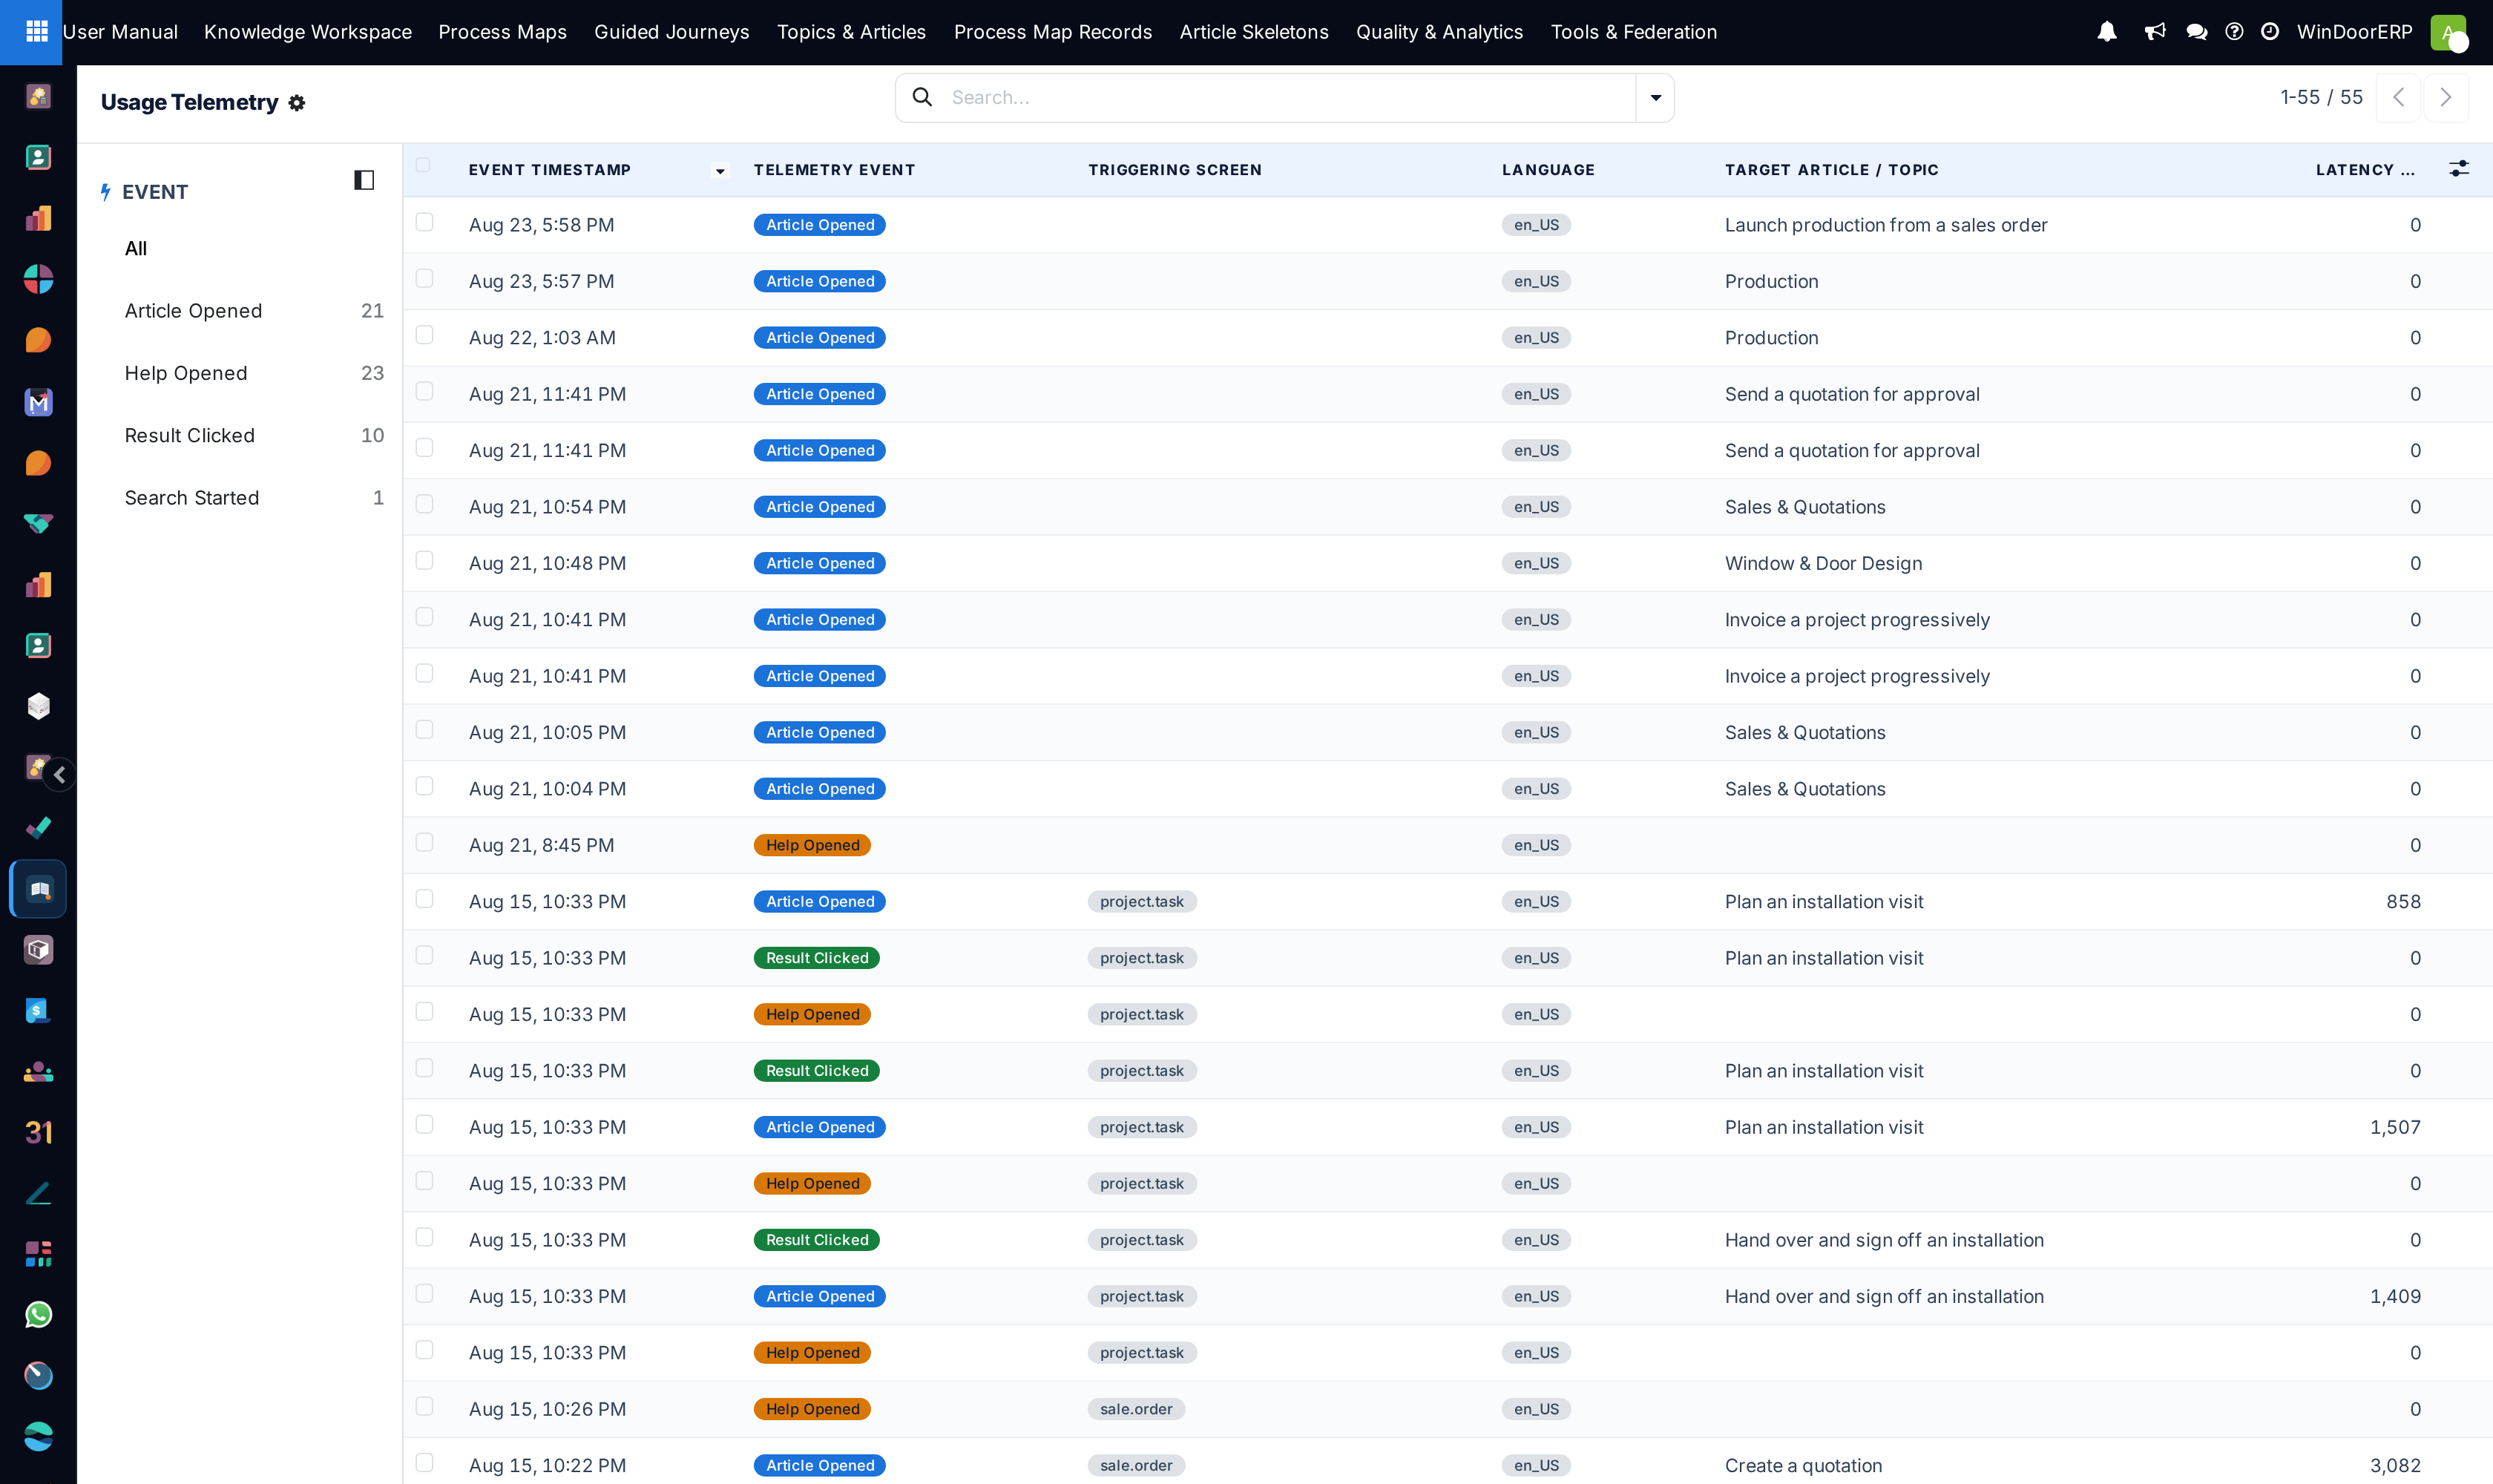The width and height of the screenshot is (2493, 1484).
Task: Open the purple M sidebar app
Action: click(x=38, y=402)
